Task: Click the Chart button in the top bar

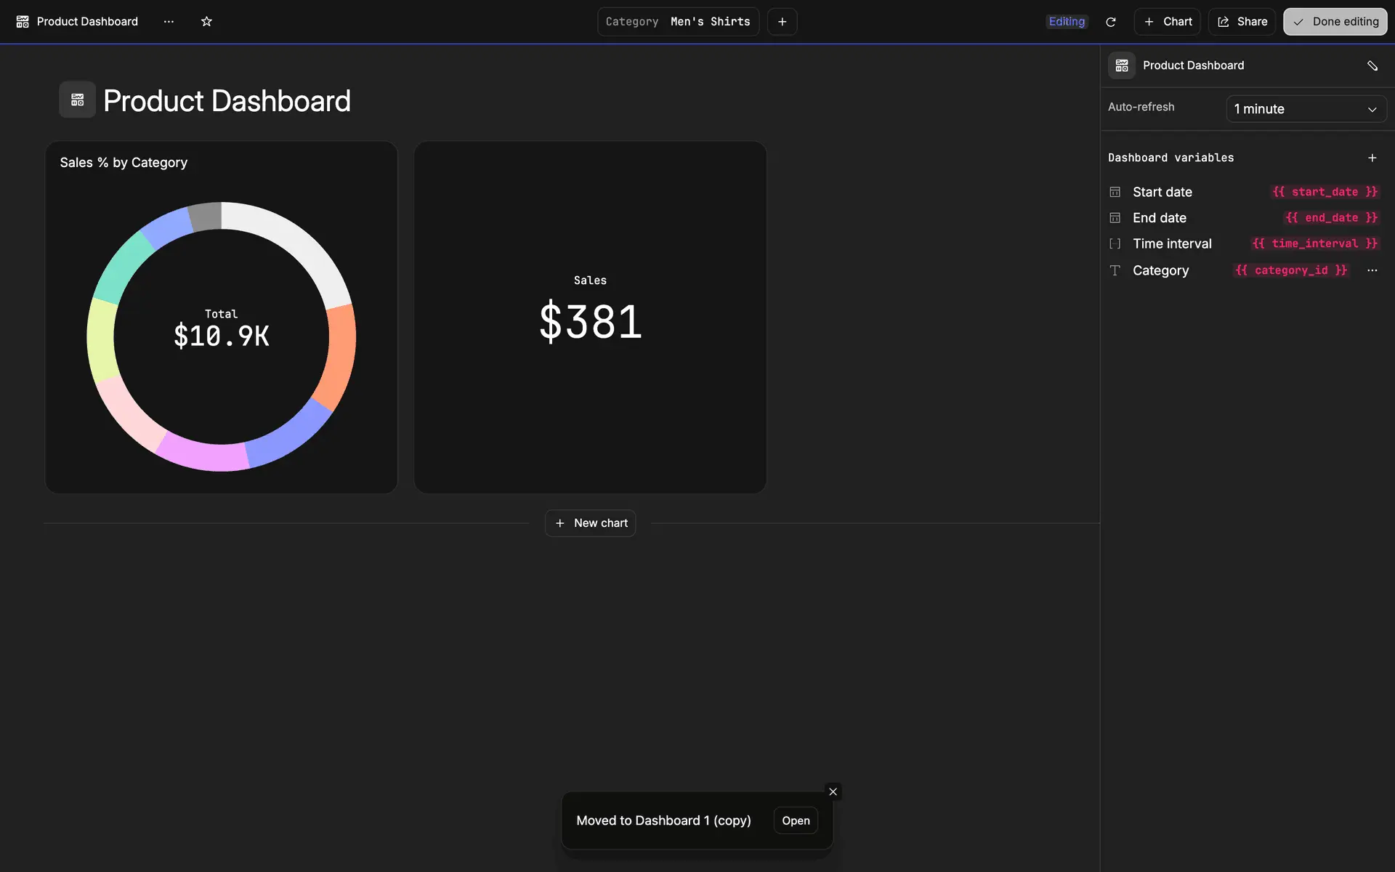Action: point(1167,22)
